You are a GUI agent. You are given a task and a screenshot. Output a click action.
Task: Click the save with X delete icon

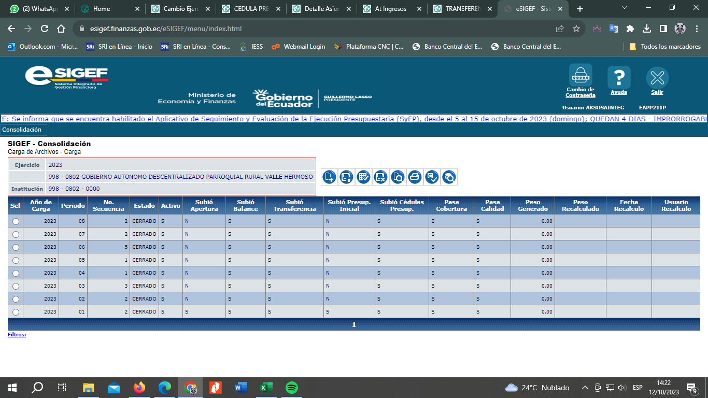tap(380, 177)
